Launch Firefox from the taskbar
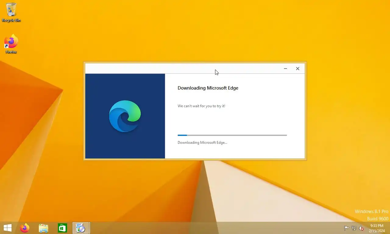 click(25, 228)
